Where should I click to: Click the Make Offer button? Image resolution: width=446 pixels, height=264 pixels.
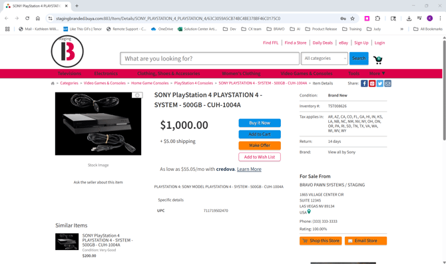(260, 146)
